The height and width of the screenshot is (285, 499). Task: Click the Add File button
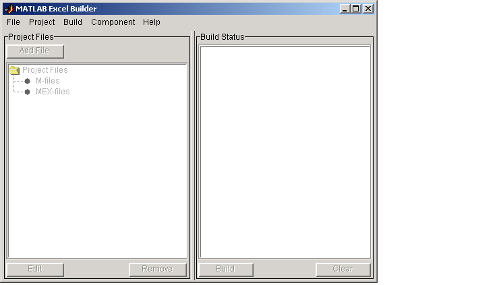35,51
